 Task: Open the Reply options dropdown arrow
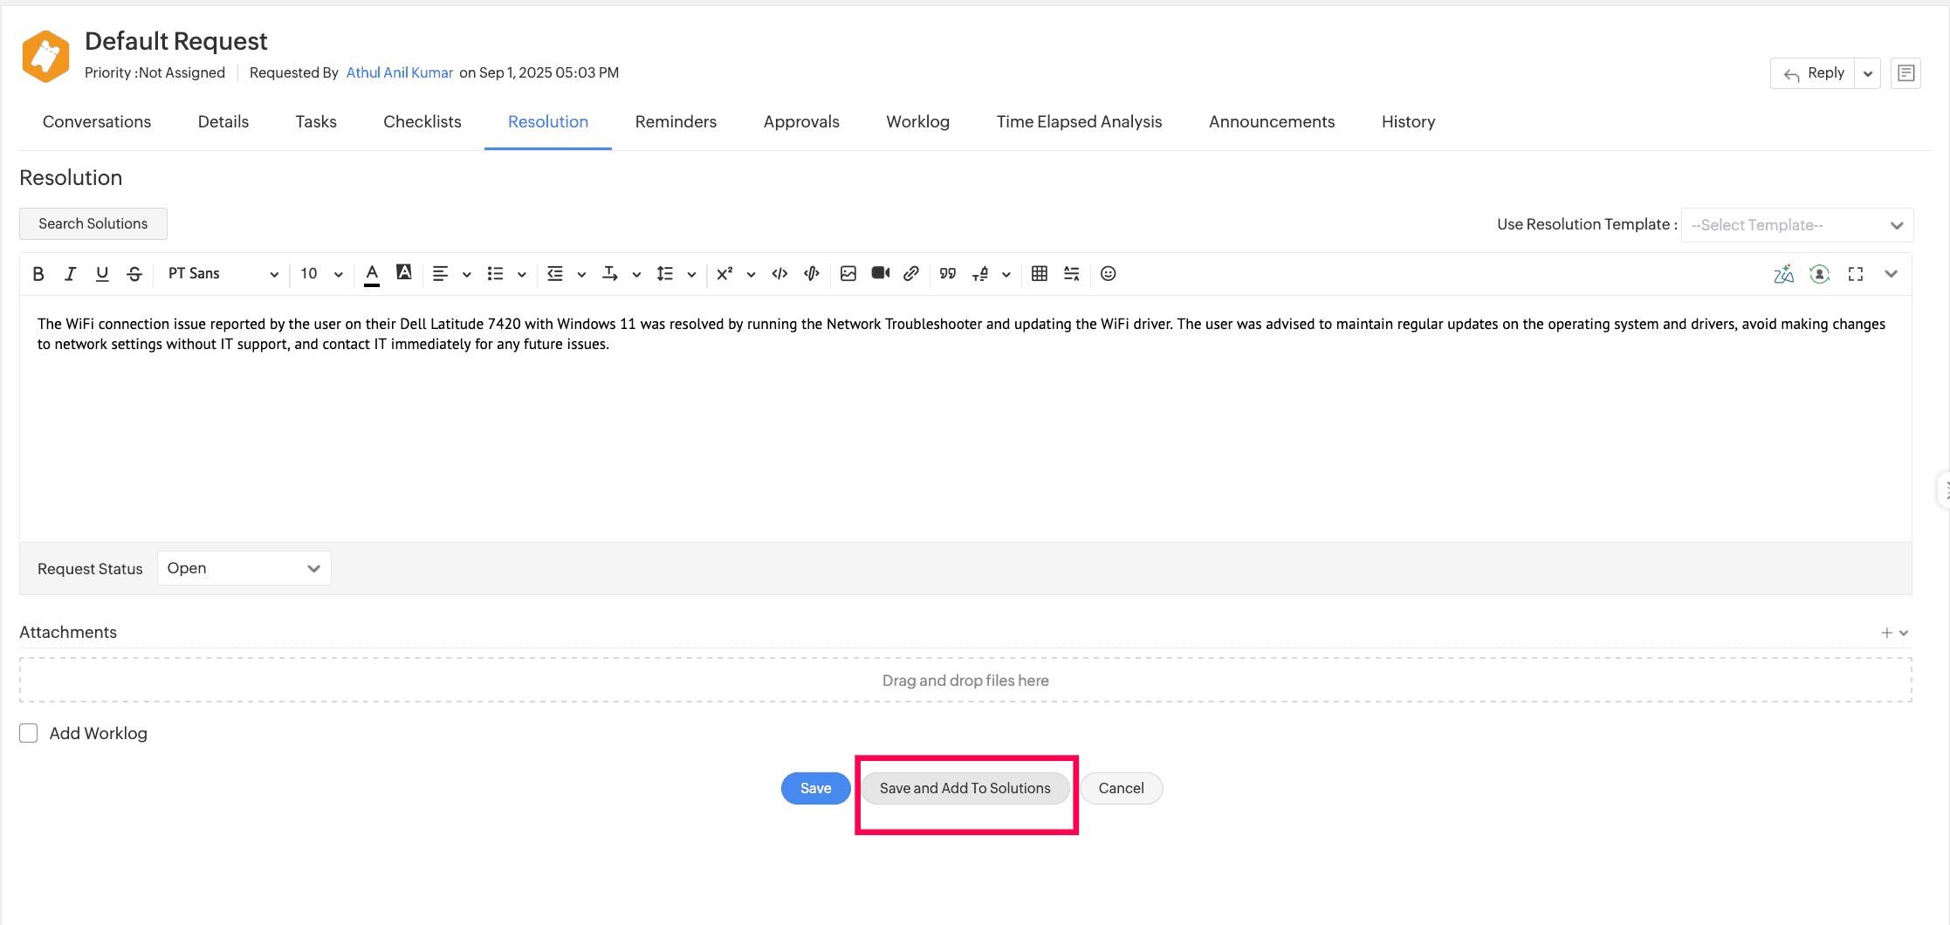pyautogui.click(x=1868, y=73)
